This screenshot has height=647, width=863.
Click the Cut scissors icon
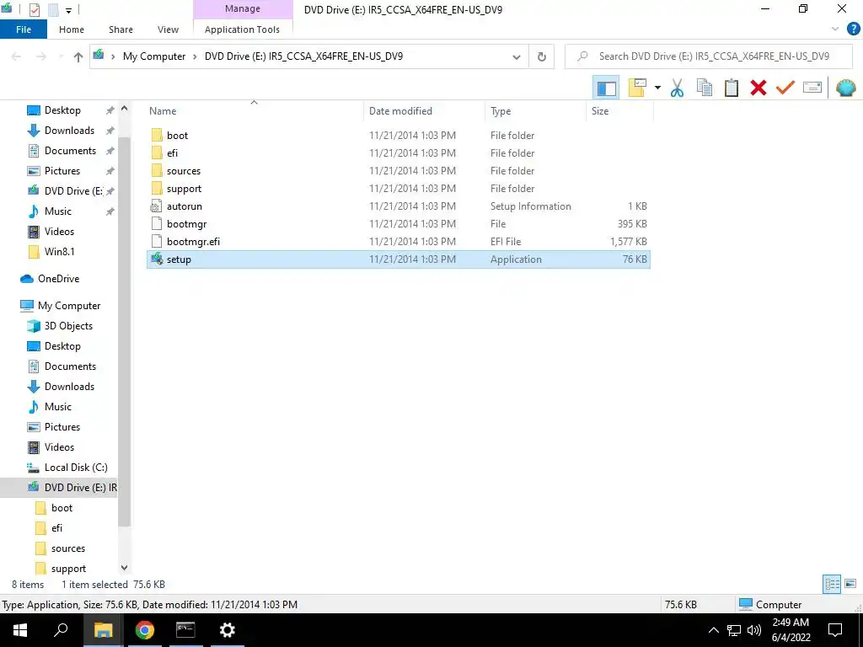[x=677, y=88]
